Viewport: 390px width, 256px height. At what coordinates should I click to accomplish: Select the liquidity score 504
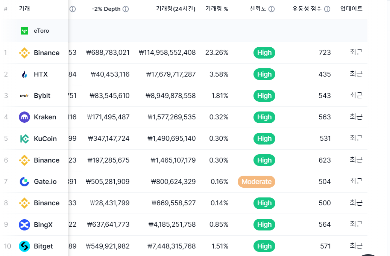click(325, 182)
